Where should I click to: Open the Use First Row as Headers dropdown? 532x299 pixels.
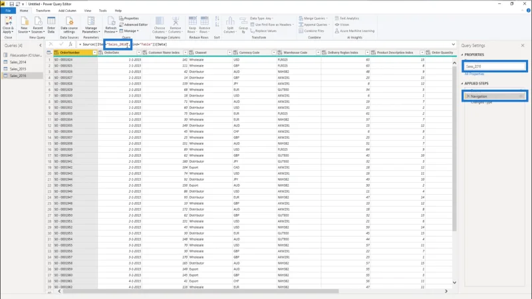[x=272, y=25]
